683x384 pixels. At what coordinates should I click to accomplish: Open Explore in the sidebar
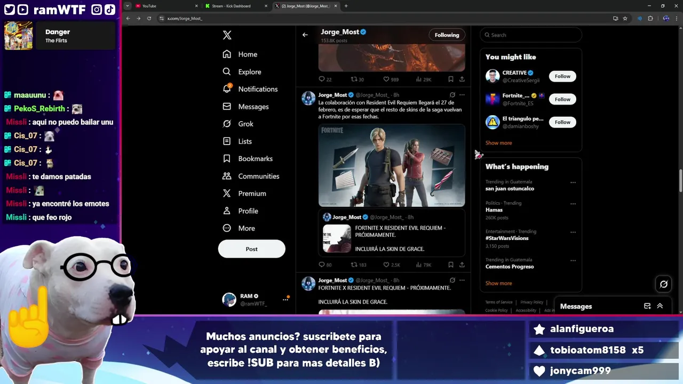click(242, 72)
